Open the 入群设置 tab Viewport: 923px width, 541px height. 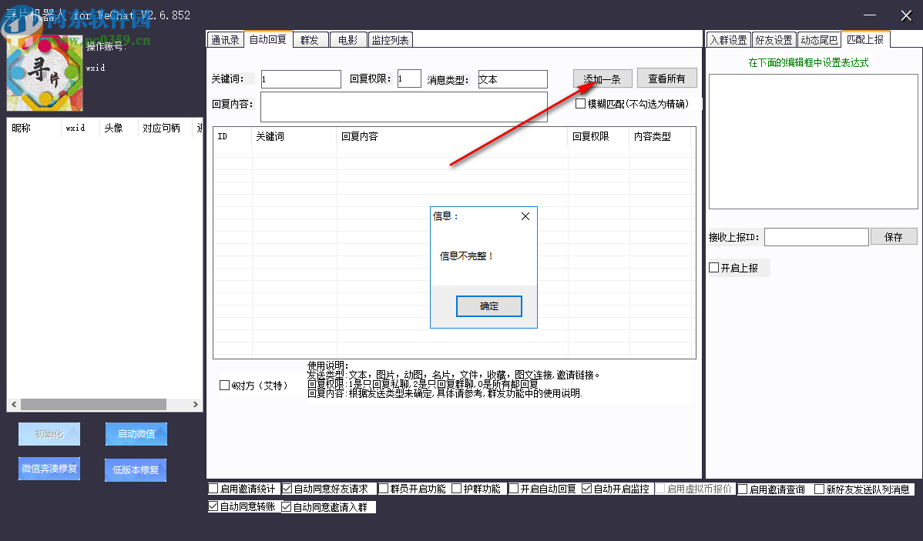pyautogui.click(x=728, y=38)
